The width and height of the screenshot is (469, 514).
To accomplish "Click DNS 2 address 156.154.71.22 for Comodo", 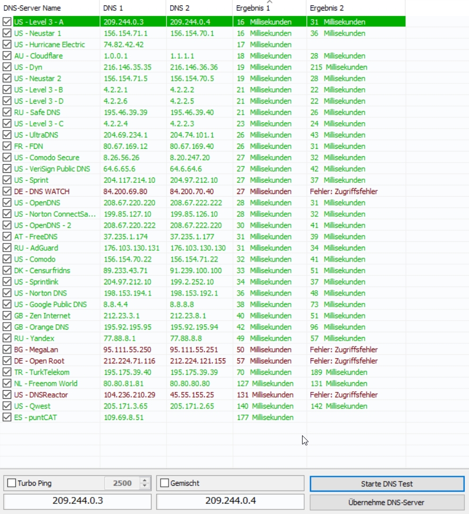I will coord(194,259).
